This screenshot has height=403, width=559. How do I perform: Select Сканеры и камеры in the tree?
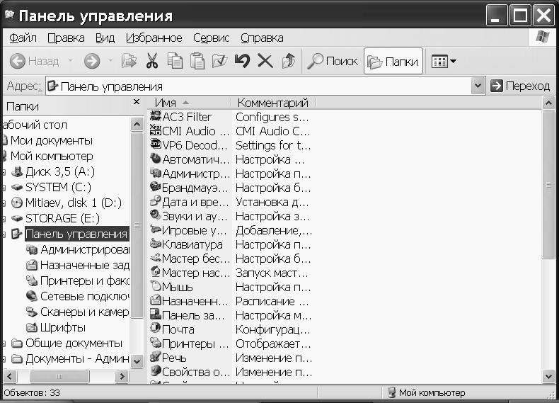pyautogui.click(x=84, y=312)
